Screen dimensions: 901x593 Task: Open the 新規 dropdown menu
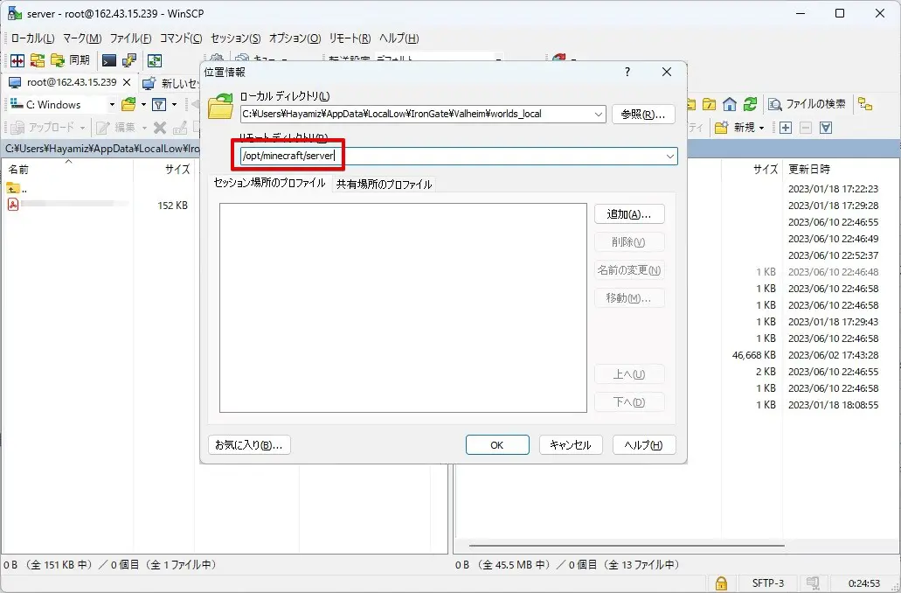coord(739,128)
